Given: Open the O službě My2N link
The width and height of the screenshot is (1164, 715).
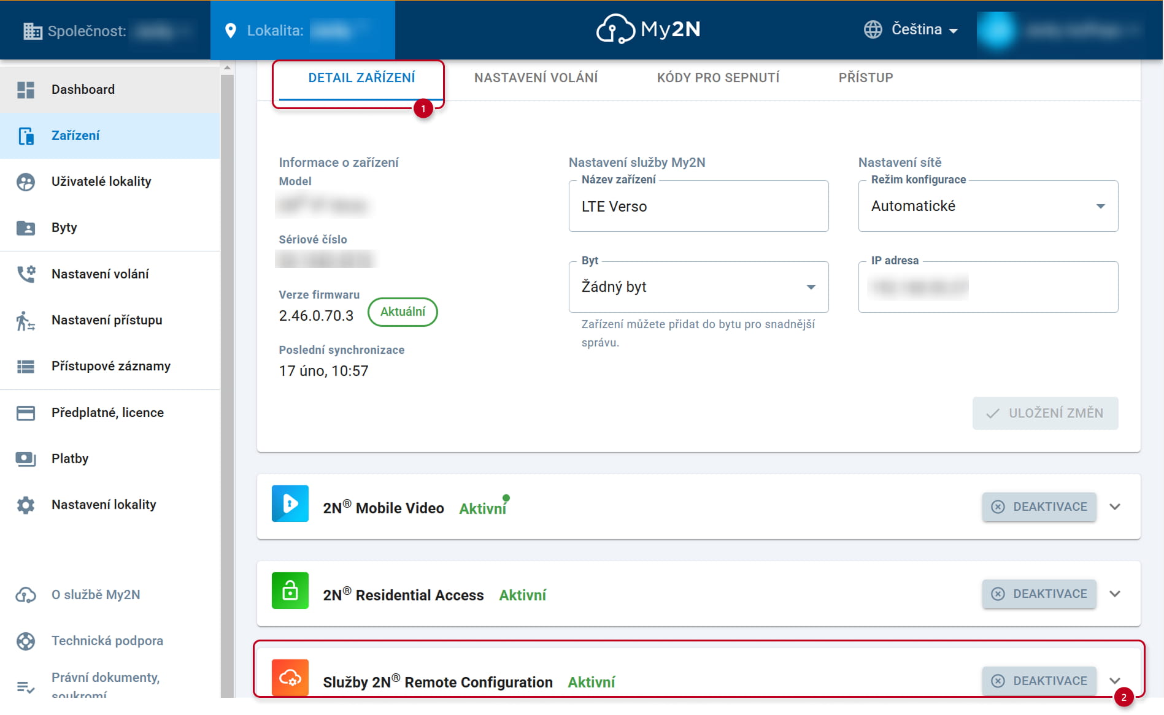Looking at the screenshot, I should click(110, 595).
